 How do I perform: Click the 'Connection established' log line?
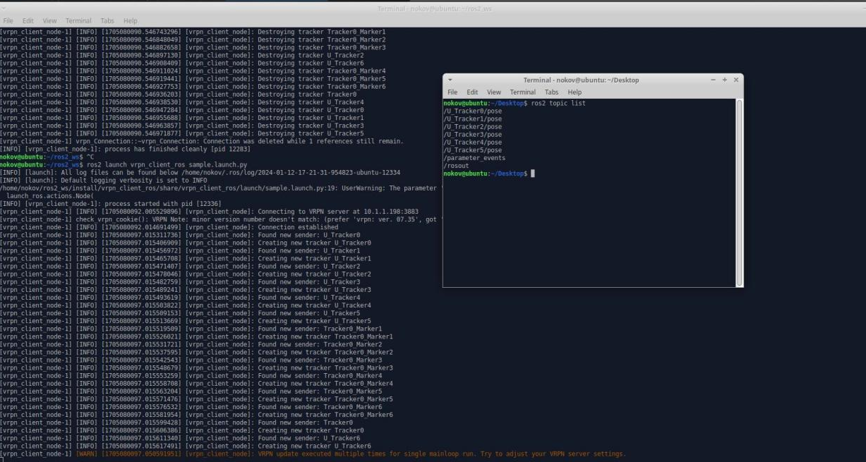tap(169, 227)
